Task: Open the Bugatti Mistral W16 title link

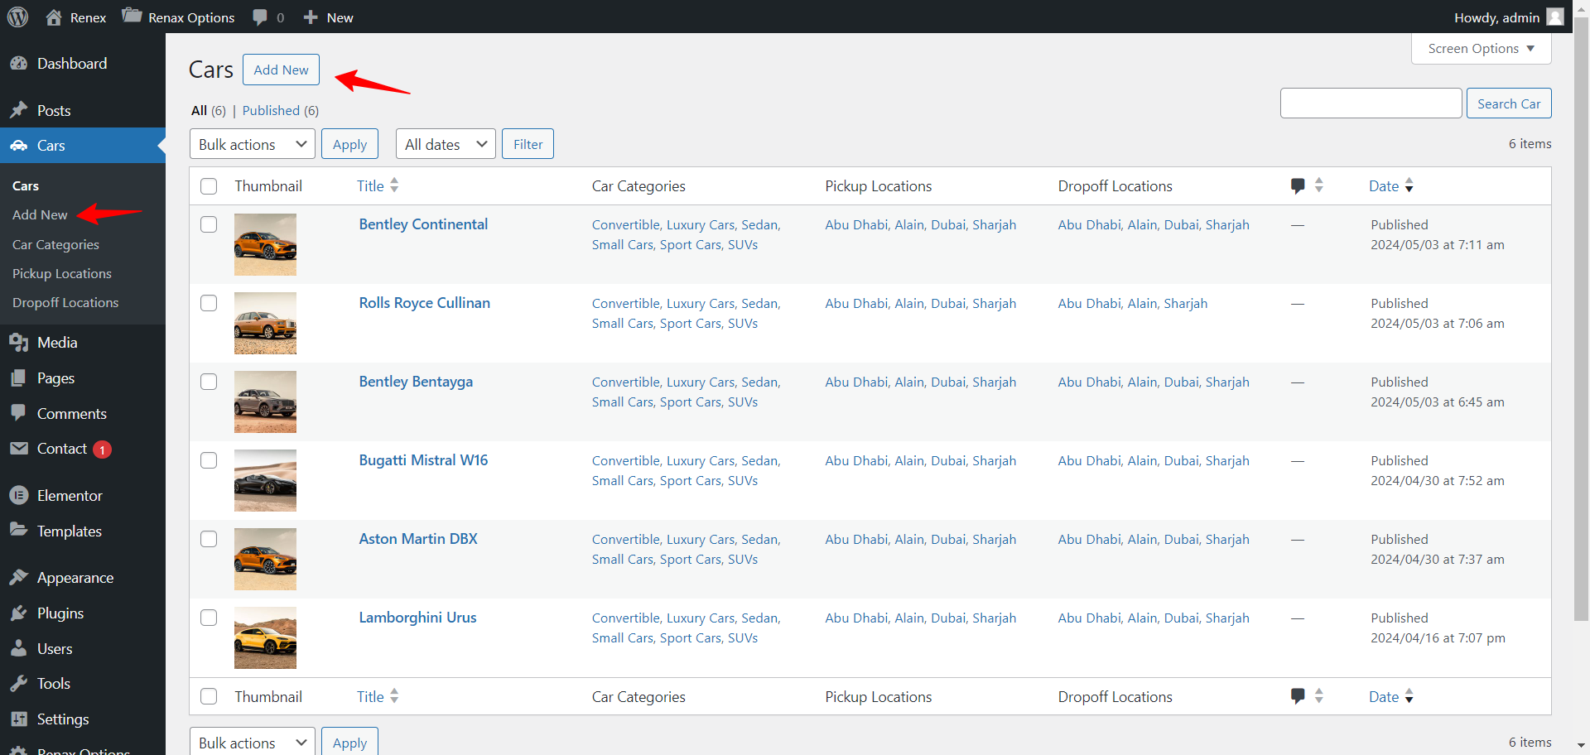Action: pos(423,460)
